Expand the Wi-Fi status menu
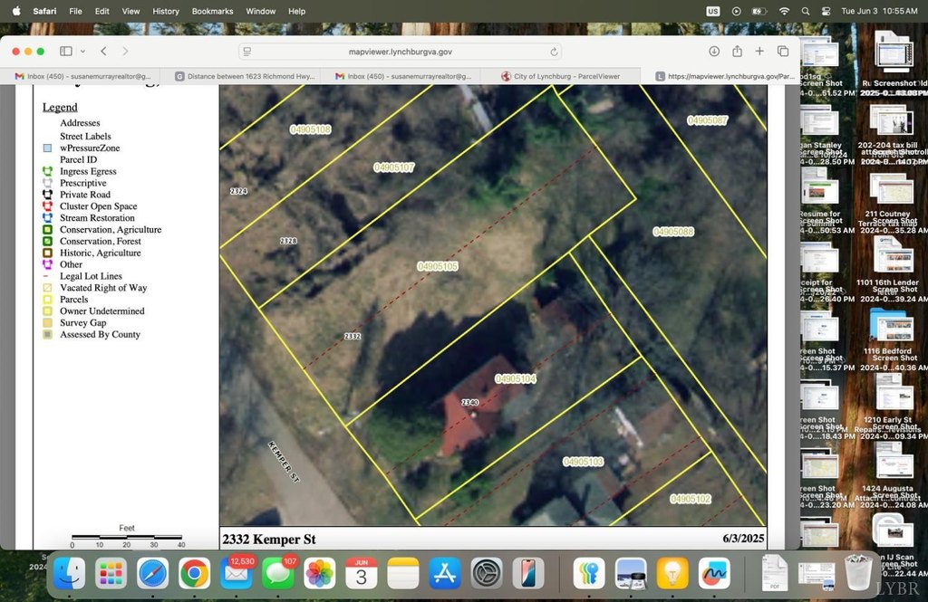 (784, 11)
